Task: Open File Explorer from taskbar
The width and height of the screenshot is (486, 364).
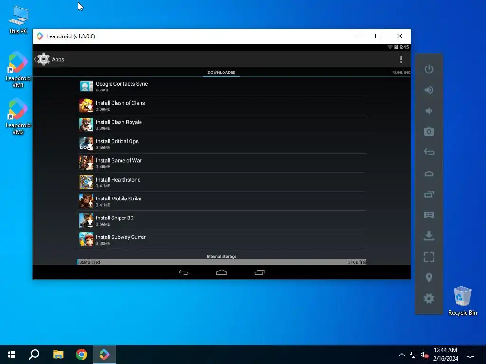Action: point(58,355)
